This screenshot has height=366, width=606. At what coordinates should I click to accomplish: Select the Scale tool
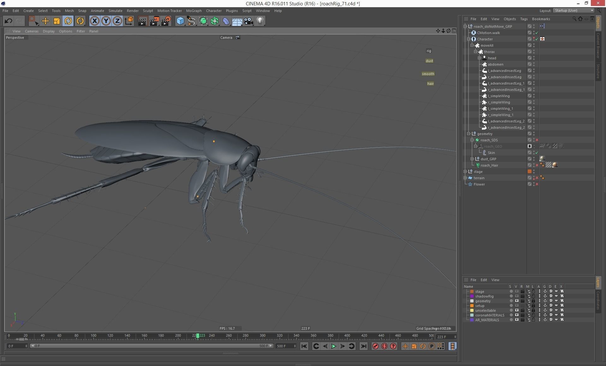click(x=57, y=21)
